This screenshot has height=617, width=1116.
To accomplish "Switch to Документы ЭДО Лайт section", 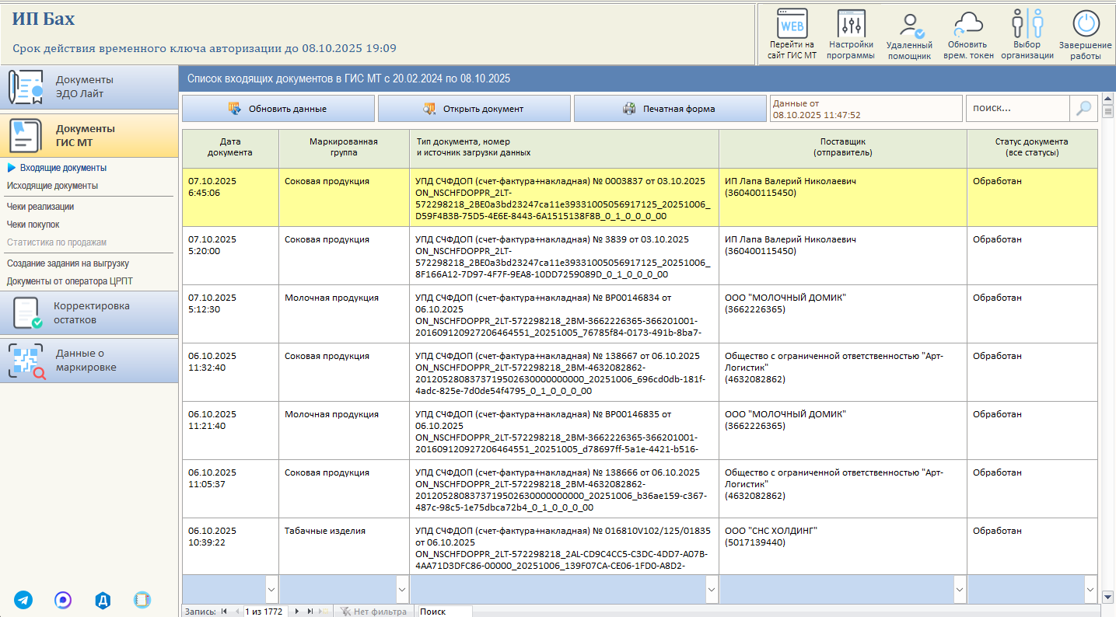I will coord(89,87).
